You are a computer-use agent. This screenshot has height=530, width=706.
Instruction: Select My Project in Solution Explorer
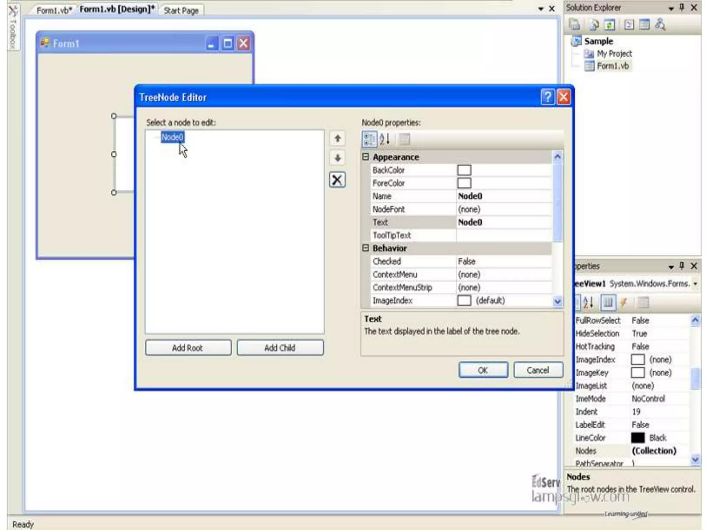[614, 53]
